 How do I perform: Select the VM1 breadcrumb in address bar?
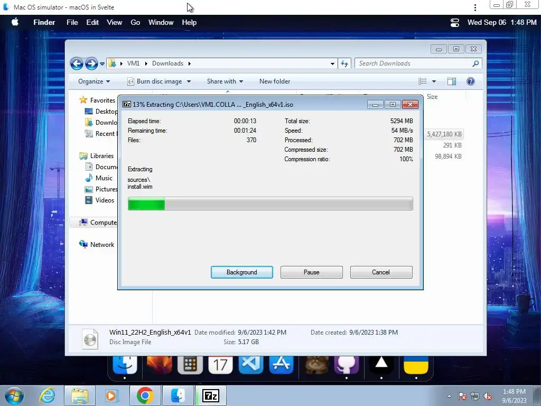click(x=133, y=63)
